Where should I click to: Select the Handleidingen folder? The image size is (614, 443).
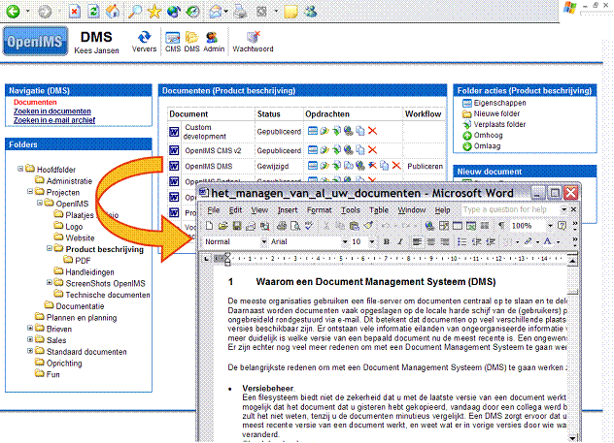(89, 271)
